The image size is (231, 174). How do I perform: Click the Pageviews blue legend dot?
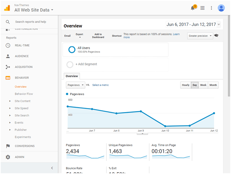[x=67, y=94]
